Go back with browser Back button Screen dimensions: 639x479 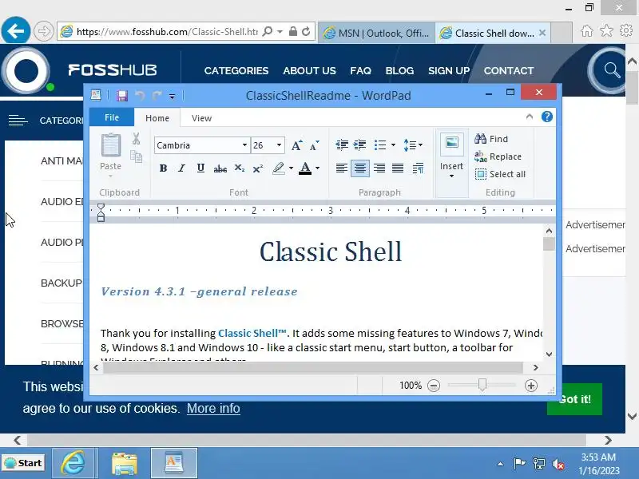point(15,31)
